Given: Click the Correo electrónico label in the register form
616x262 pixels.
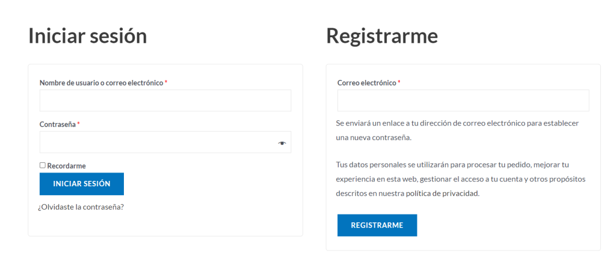Looking at the screenshot, I should (x=366, y=83).
